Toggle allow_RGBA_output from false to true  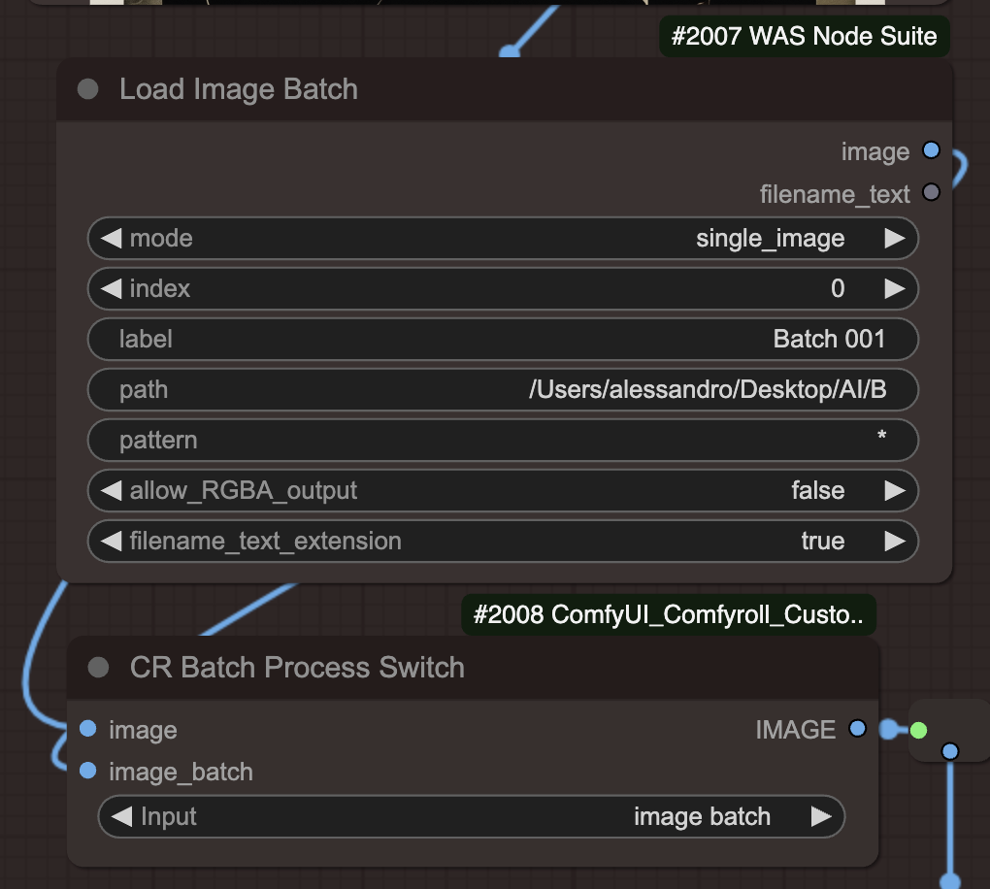(895, 490)
